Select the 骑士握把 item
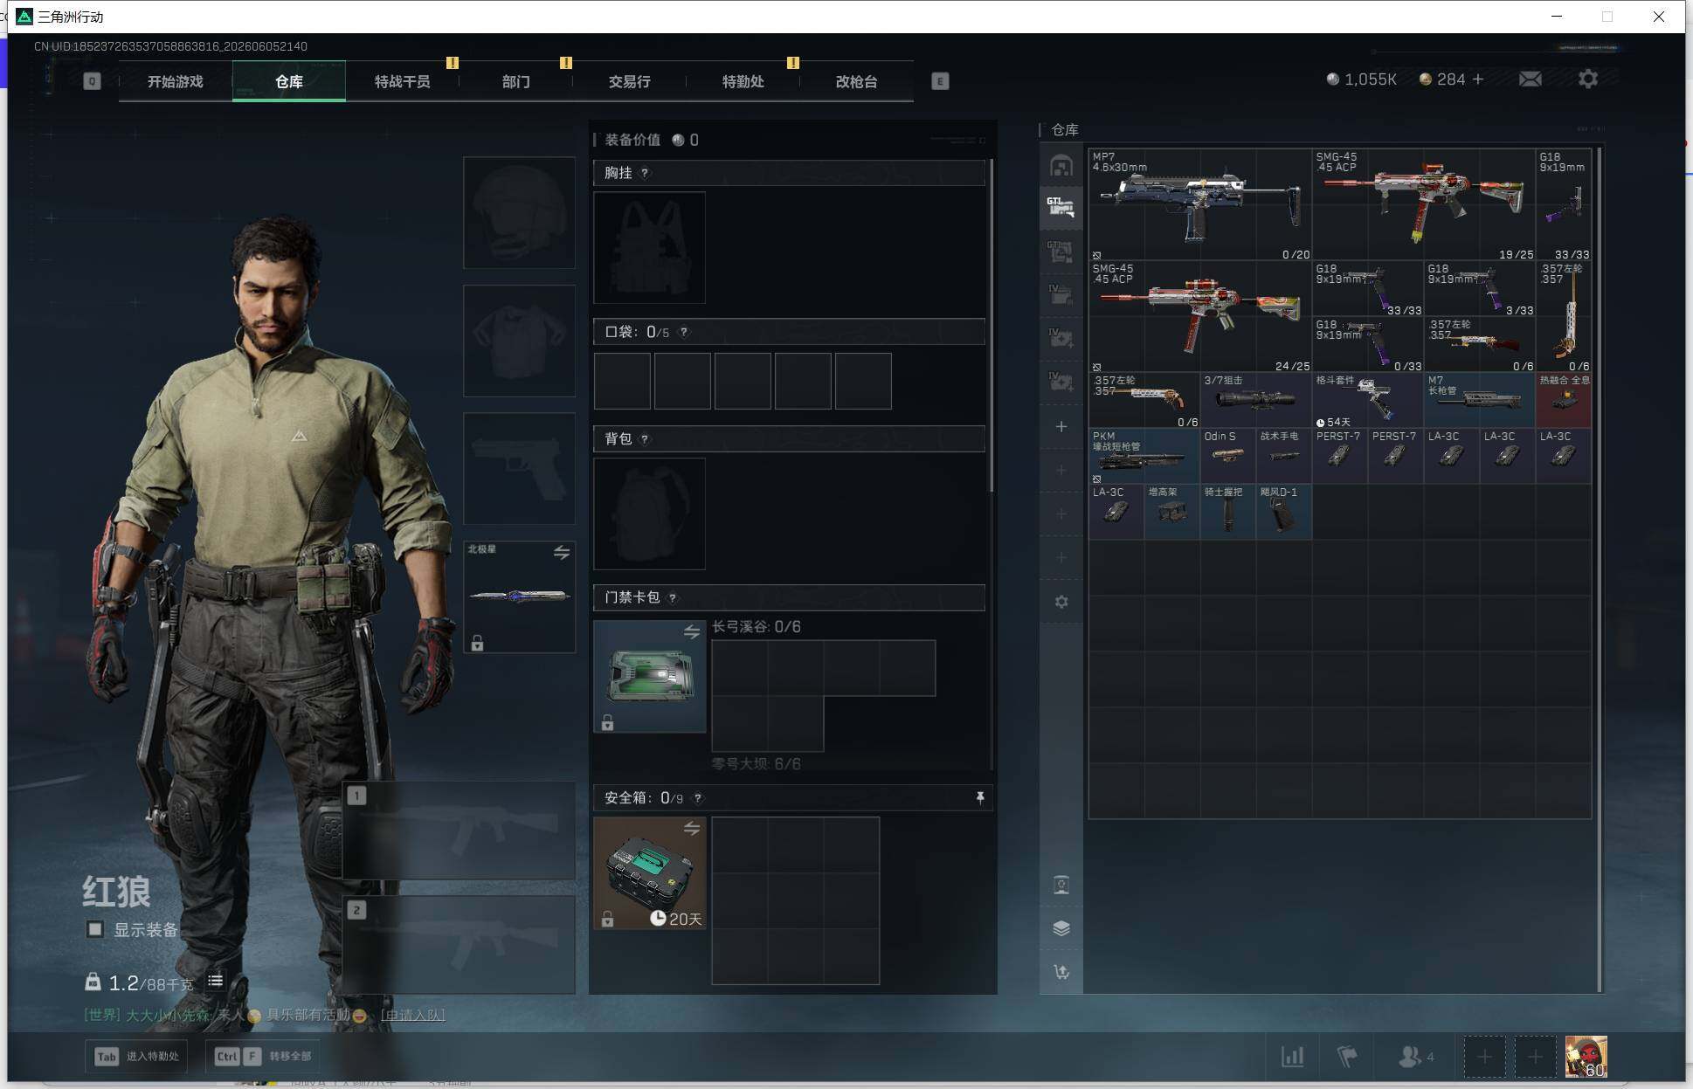This screenshot has width=1693, height=1089. click(x=1228, y=512)
